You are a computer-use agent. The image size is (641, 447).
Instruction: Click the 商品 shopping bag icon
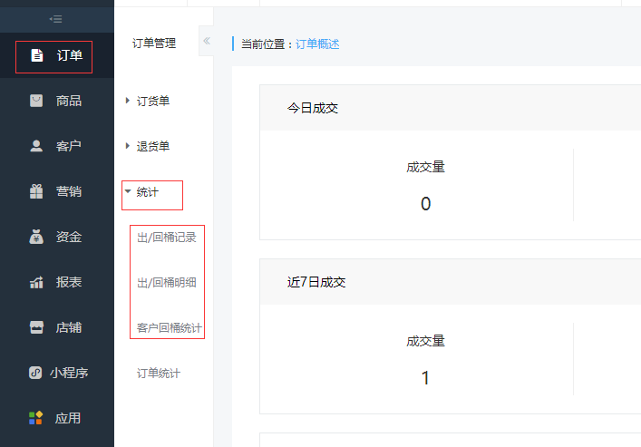[36, 101]
